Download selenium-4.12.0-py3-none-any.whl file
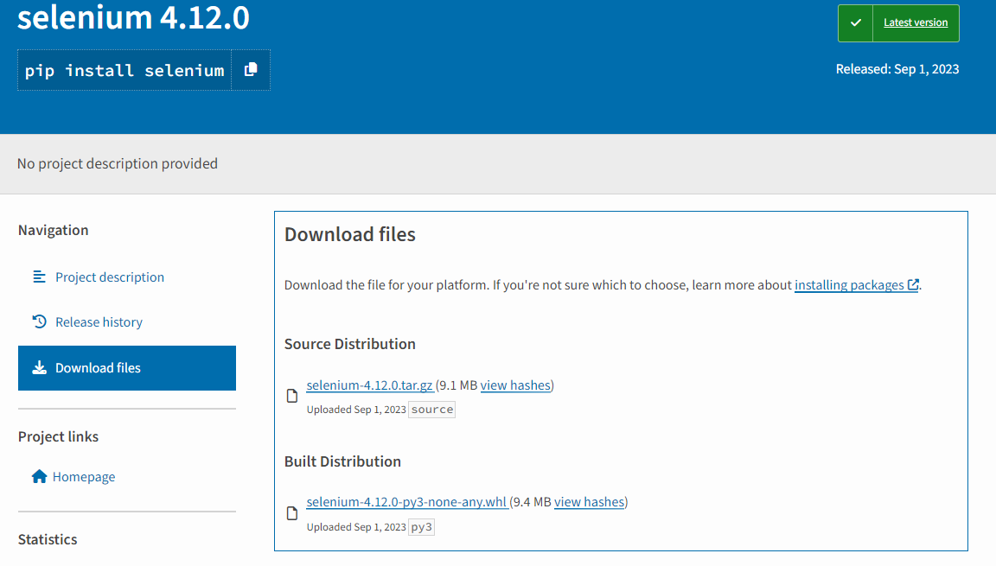 (406, 502)
